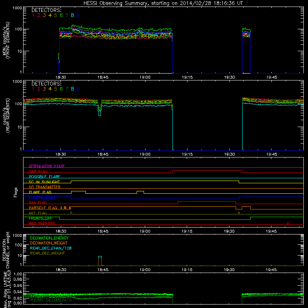Click the PARTICLE_FLAG label
308x308 pixels.
[x=43, y=208]
